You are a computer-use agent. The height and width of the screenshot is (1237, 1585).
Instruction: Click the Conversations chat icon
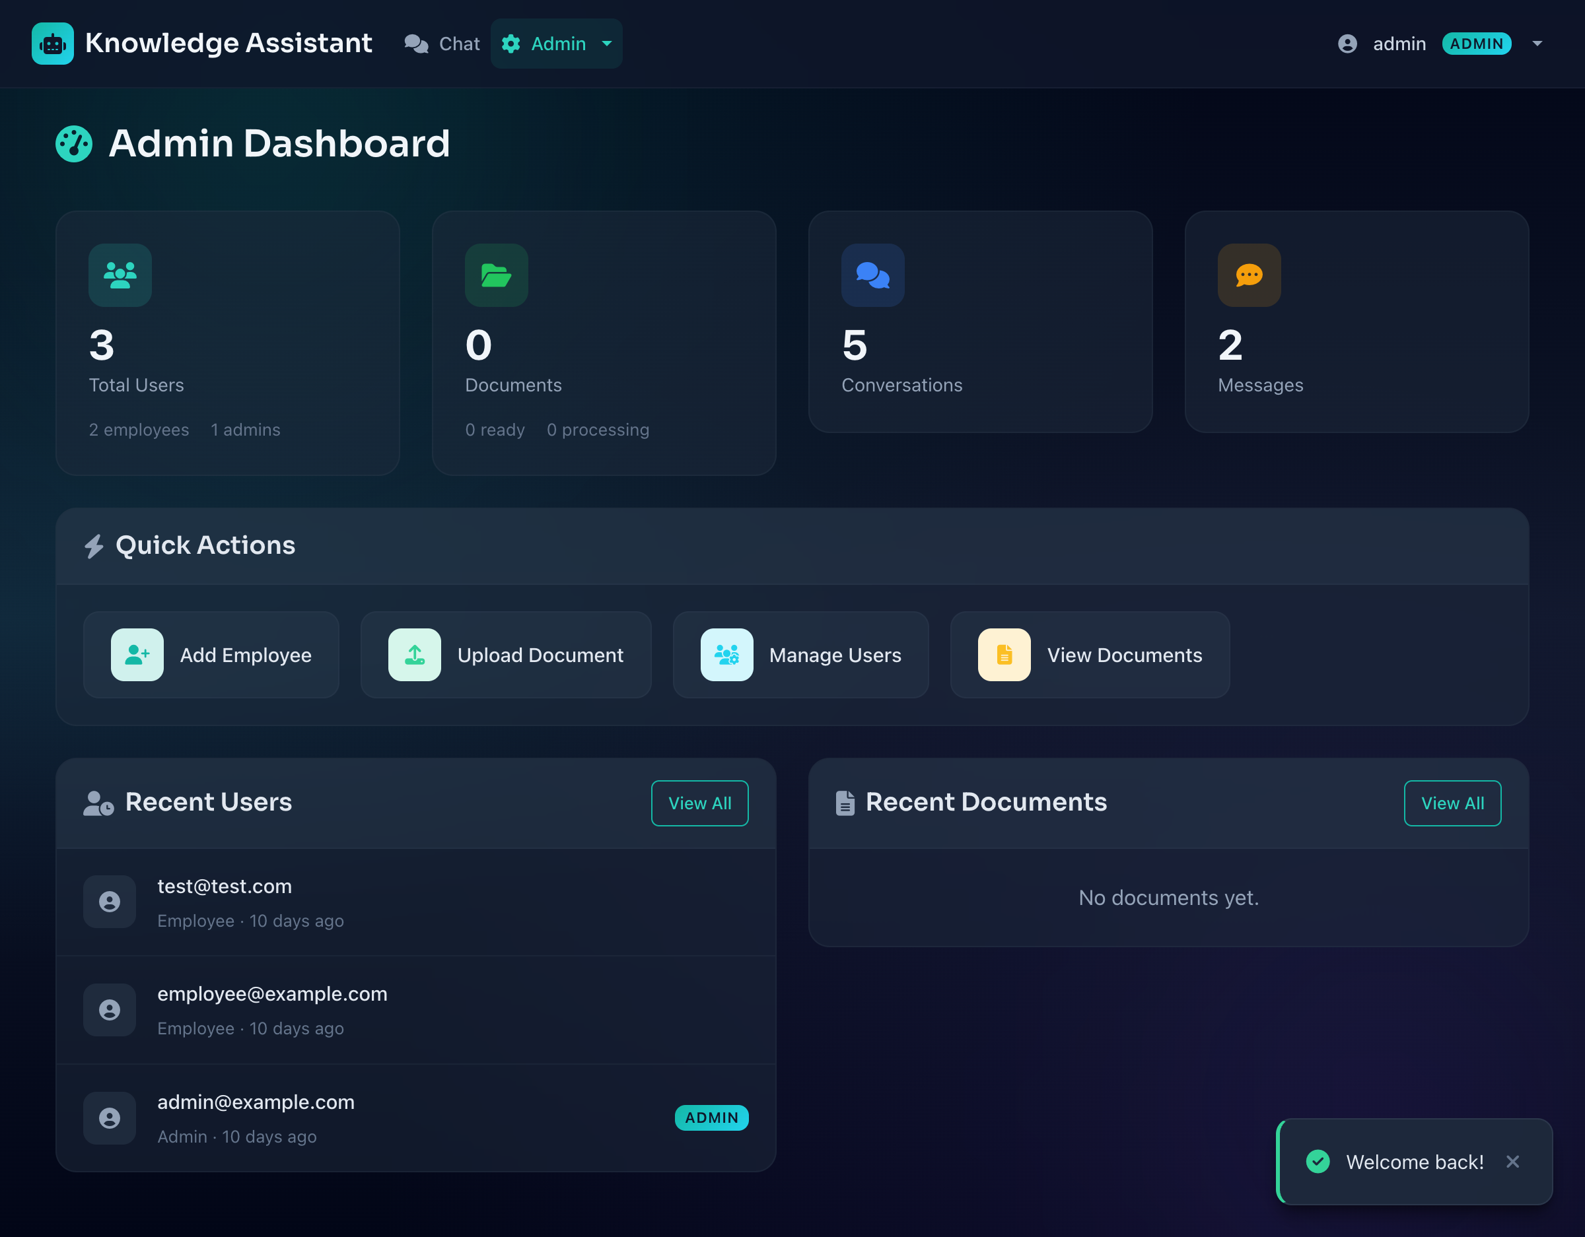(x=873, y=275)
